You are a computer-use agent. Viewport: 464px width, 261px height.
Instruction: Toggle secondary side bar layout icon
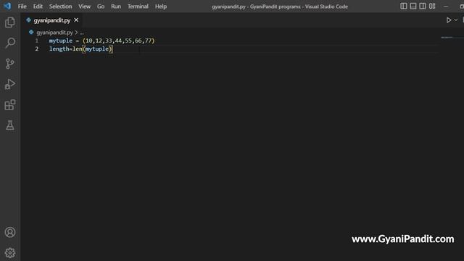tap(422, 7)
